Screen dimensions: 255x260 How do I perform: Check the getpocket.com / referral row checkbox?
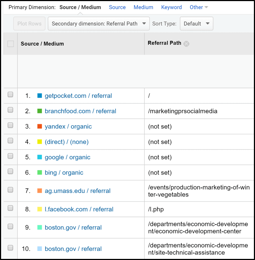[11, 95]
